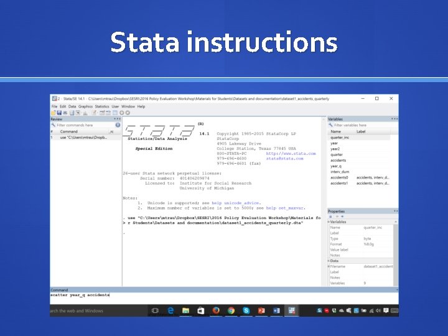Viewport: 448px width, 336px height.
Task: Open the Window menu
Action: pos(128,106)
